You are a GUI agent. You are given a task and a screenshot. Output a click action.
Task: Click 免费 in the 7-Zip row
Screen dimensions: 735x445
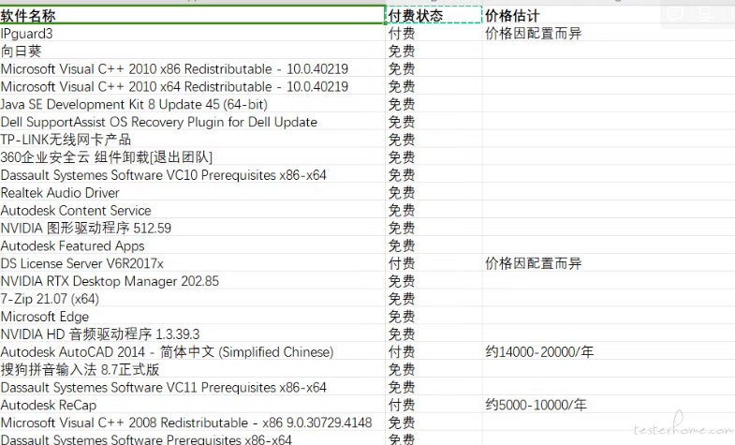coord(434,299)
